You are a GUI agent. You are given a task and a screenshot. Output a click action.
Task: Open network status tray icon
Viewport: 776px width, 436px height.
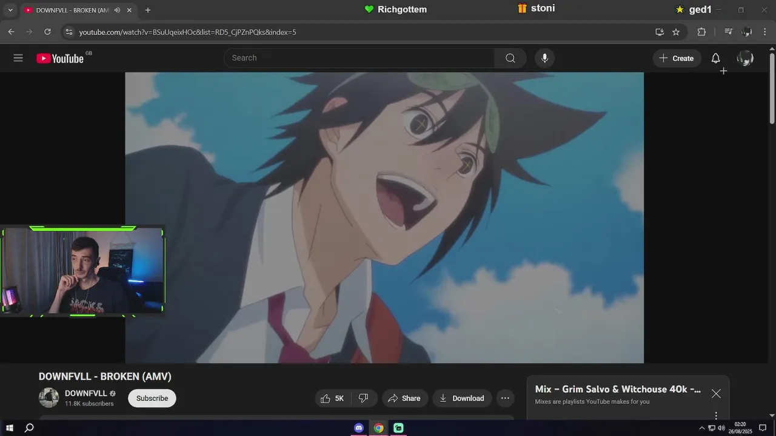[x=712, y=428]
